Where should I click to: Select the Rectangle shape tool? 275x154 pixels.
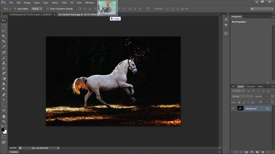click(4, 111)
